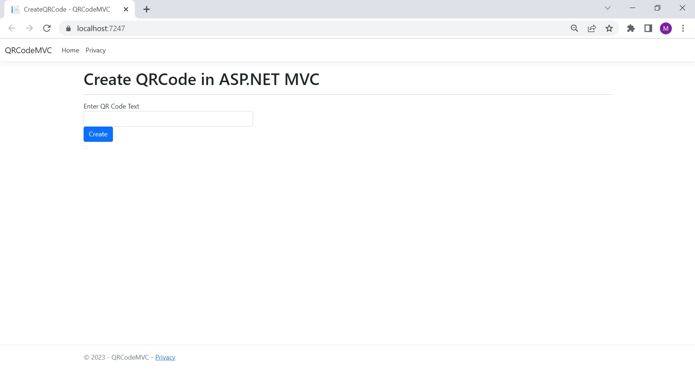Open Chrome three-dot menu

(683, 29)
